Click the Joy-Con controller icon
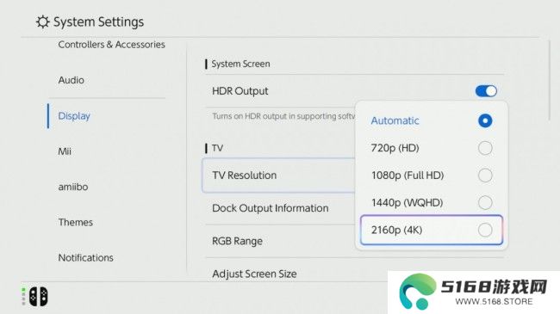Screen dimensions: 560x314 [x=38, y=296]
